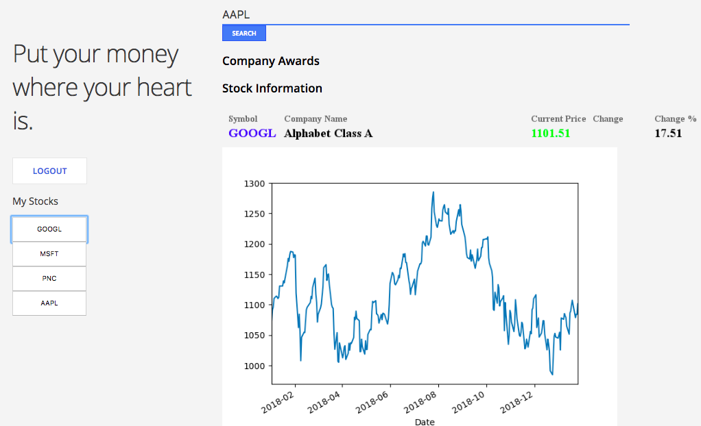
Task: Click the Current Price column header
Action: point(558,119)
